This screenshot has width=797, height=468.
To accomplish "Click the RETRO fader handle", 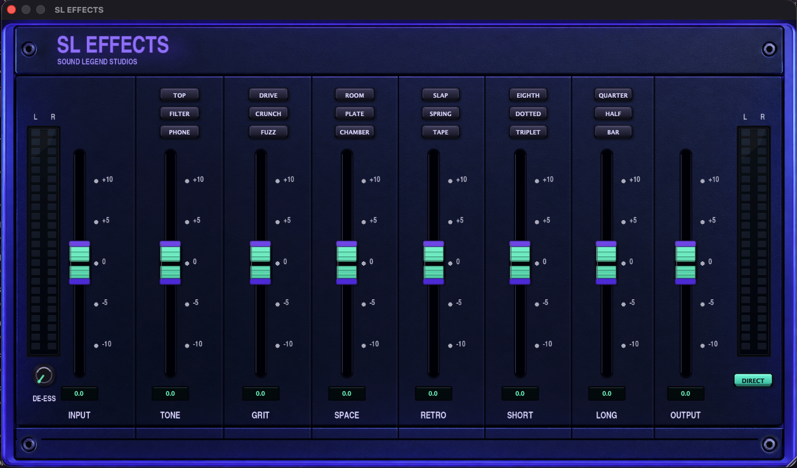I will tap(433, 263).
